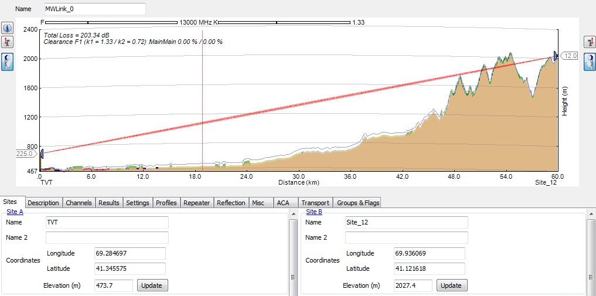Switch to the Groups & Flags tab
Screen dimensions: 596x296
[x=357, y=203]
